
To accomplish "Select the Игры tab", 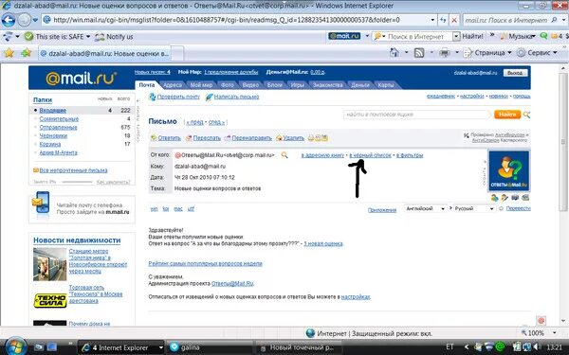I will coord(297,85).
